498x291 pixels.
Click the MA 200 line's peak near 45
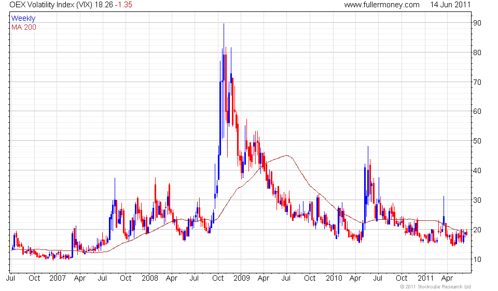click(287, 155)
